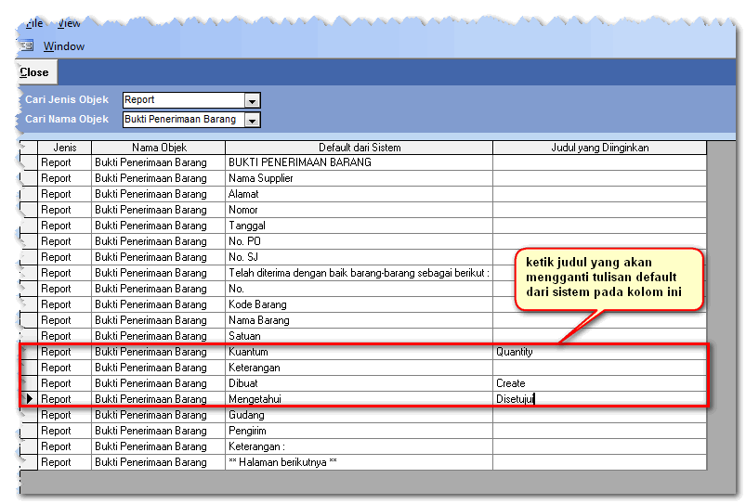Click the title cell for the Gudang row

click(599, 415)
